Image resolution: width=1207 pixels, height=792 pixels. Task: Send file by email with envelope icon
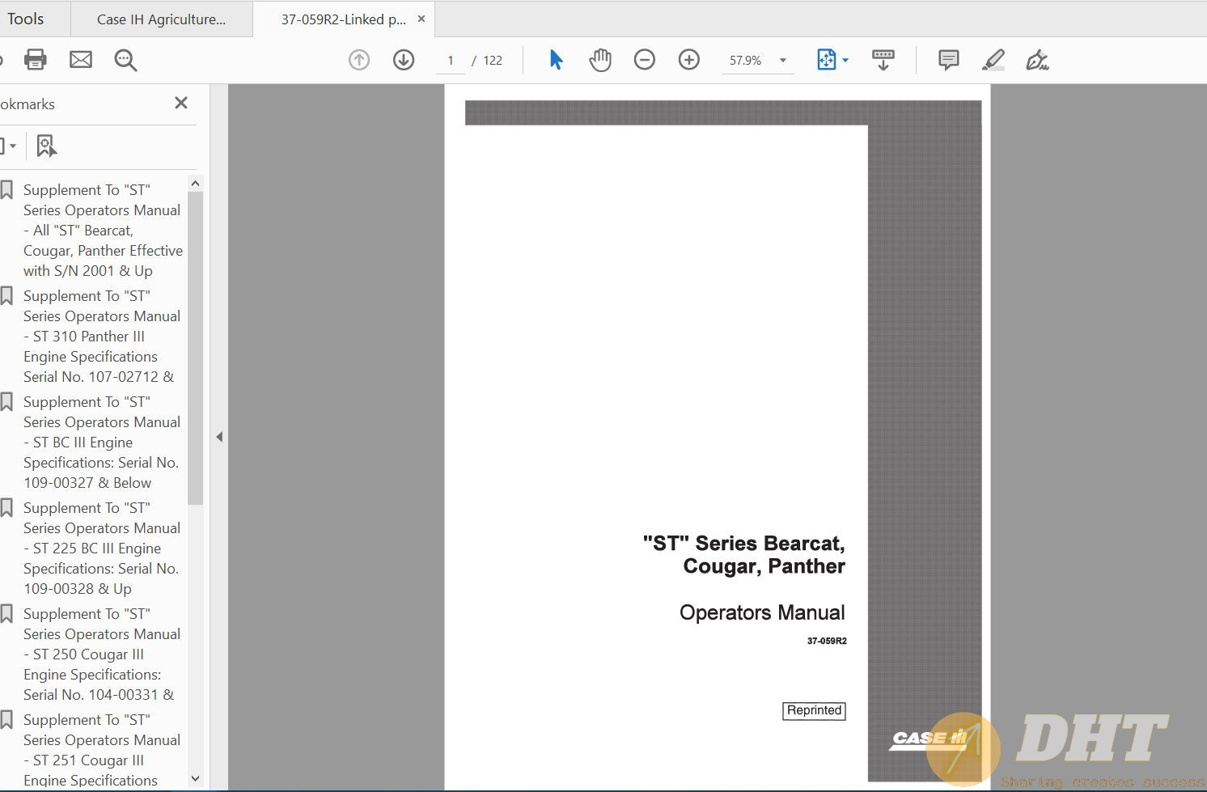81,60
